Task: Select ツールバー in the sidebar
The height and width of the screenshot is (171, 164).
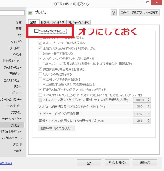Action: tap(15, 48)
